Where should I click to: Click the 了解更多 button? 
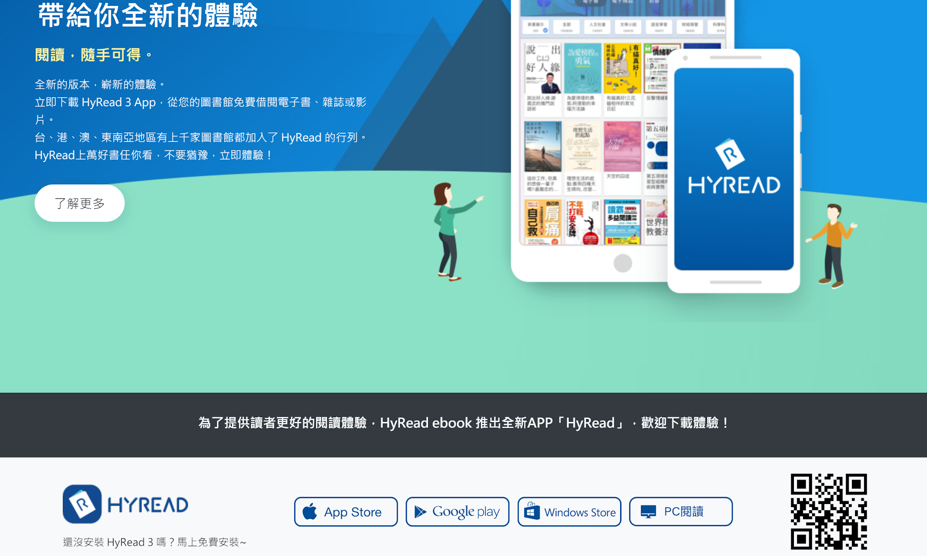79,203
